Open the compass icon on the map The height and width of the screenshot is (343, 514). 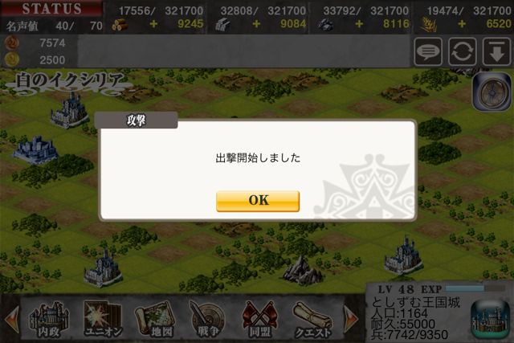pos(492,92)
